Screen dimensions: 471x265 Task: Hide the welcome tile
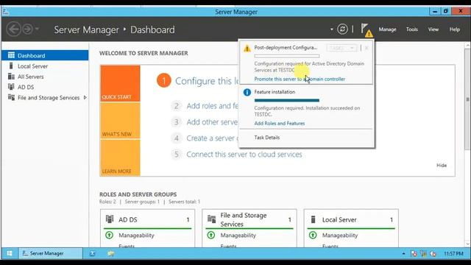click(442, 165)
